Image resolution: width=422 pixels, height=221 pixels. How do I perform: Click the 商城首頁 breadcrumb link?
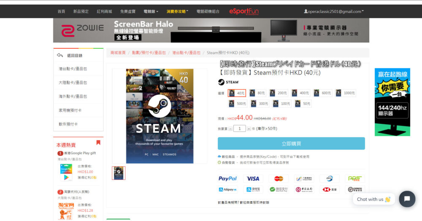point(118,53)
